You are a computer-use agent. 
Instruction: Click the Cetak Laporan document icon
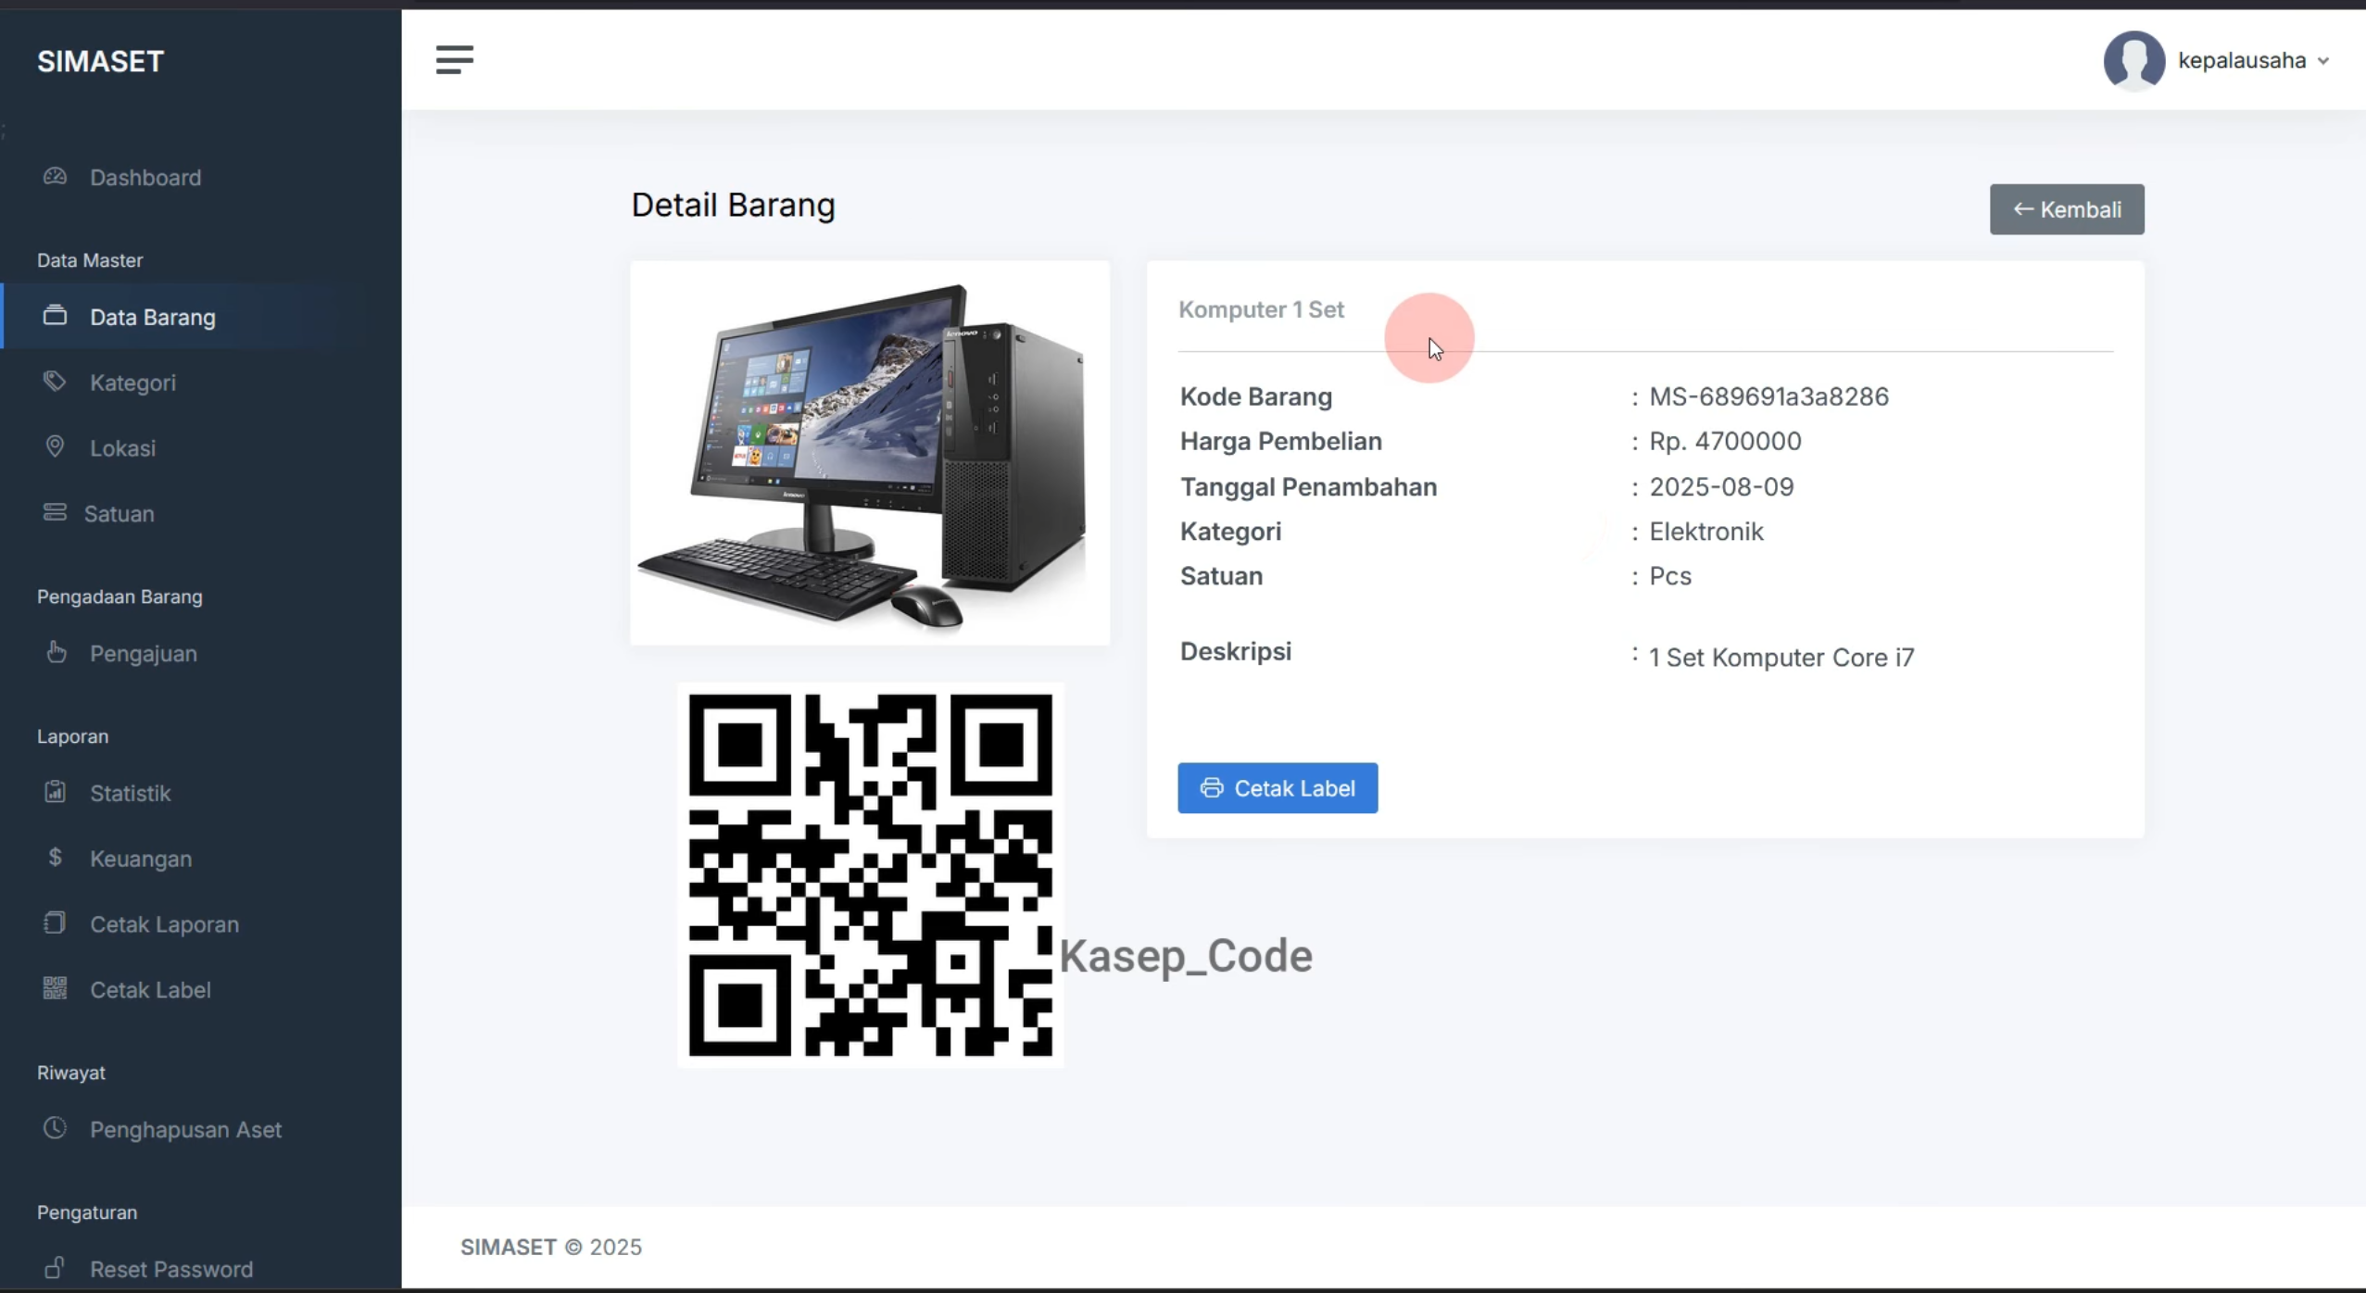56,923
